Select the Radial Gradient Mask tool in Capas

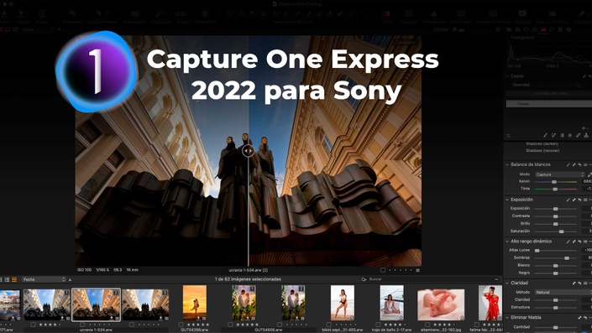[570, 135]
